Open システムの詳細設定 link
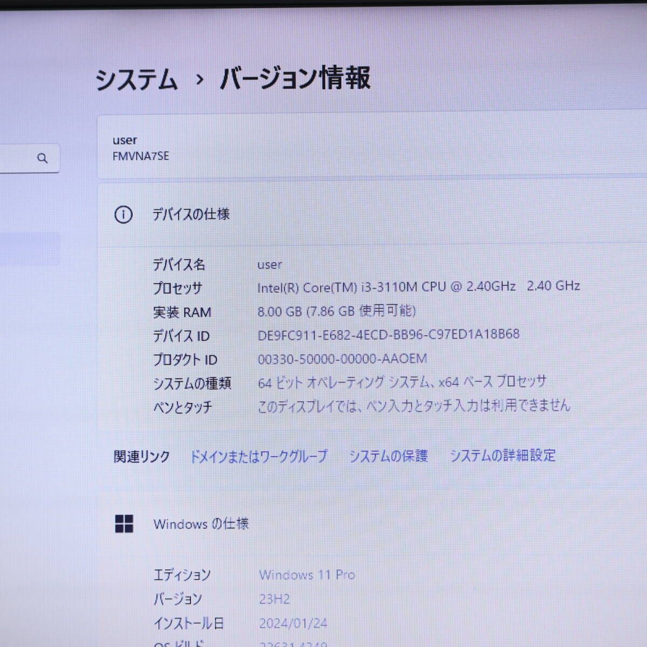The image size is (647, 647). click(503, 456)
